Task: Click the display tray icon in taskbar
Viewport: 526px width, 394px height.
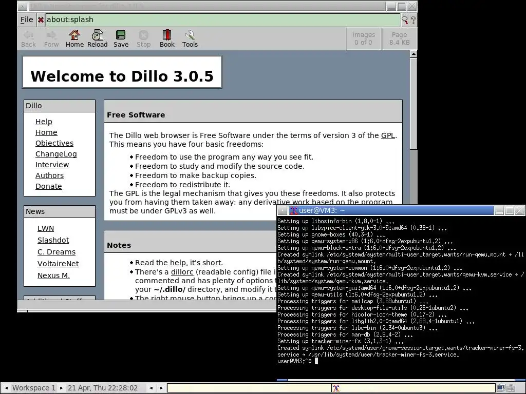Action: coord(501,388)
